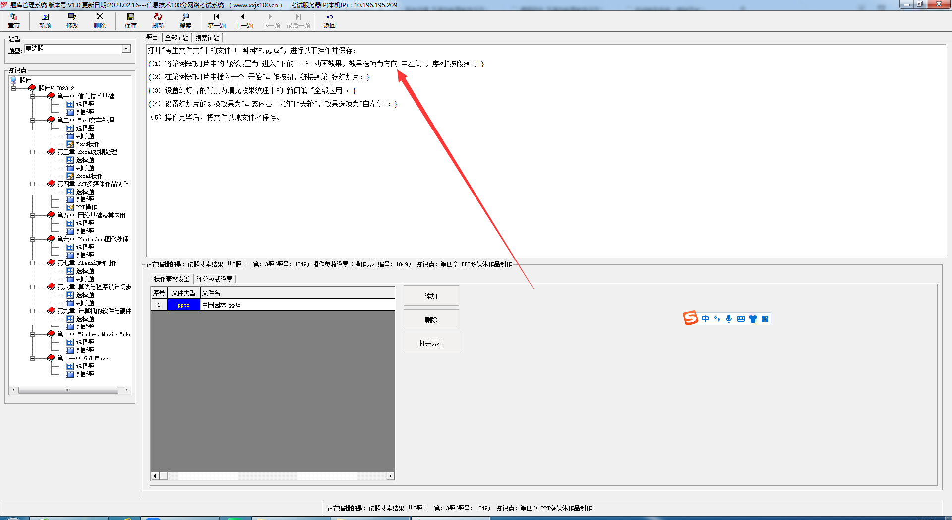Click the red book icon of 题库V.2023.2

pyautogui.click(x=33, y=88)
